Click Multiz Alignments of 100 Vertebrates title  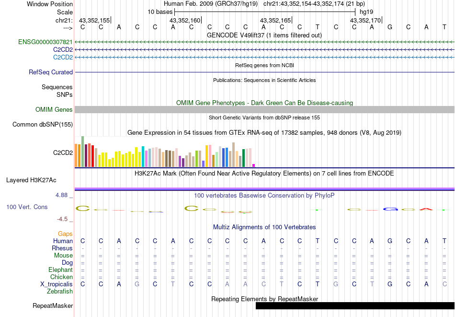coord(264,227)
